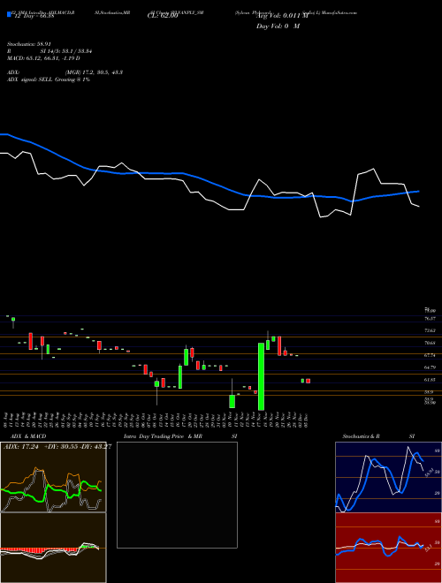Image resolution: width=442 pixels, height=583 pixels.
Task: Click the 70.68 price axis label
Action: coord(430,343)
